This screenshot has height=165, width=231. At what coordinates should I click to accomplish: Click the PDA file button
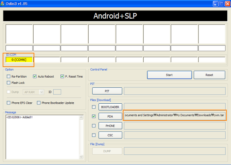point(110,116)
